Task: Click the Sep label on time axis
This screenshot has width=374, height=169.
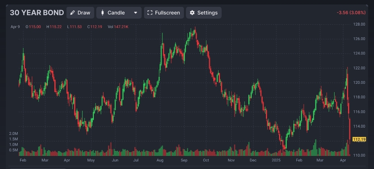Action: (184, 160)
